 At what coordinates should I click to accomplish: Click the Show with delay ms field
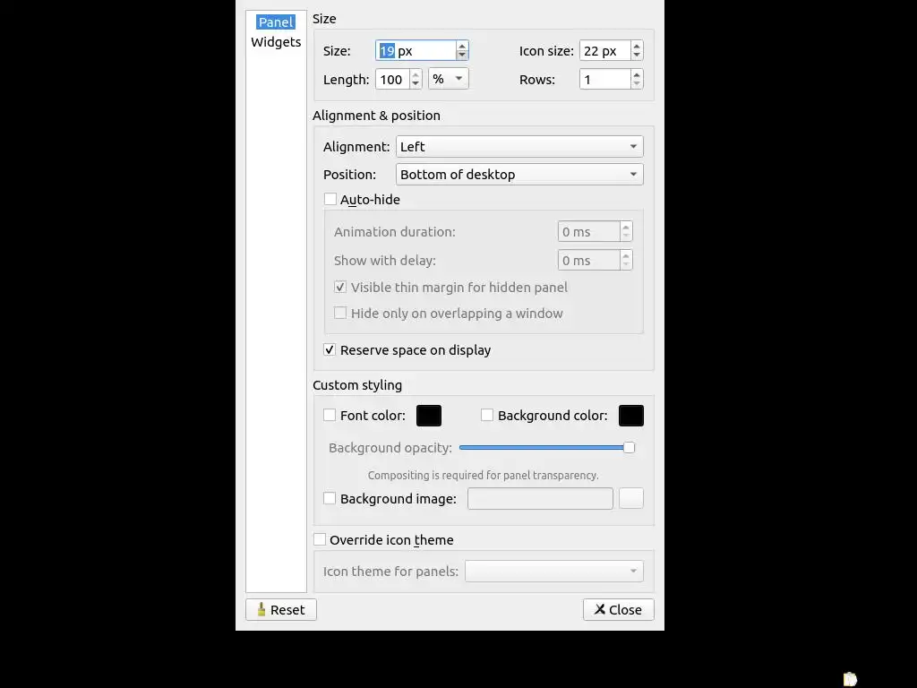589,261
